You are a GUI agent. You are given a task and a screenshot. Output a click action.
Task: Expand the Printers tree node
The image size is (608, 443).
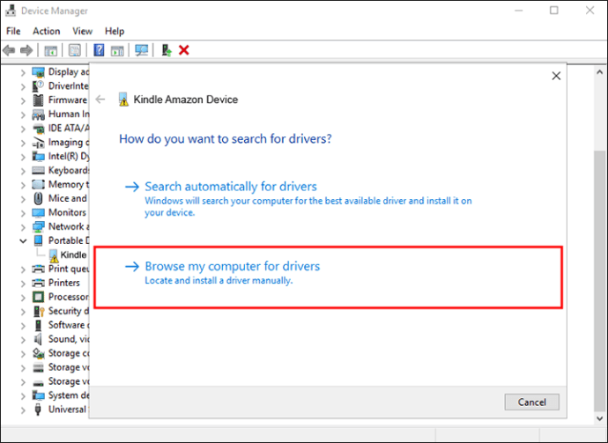pos(23,283)
